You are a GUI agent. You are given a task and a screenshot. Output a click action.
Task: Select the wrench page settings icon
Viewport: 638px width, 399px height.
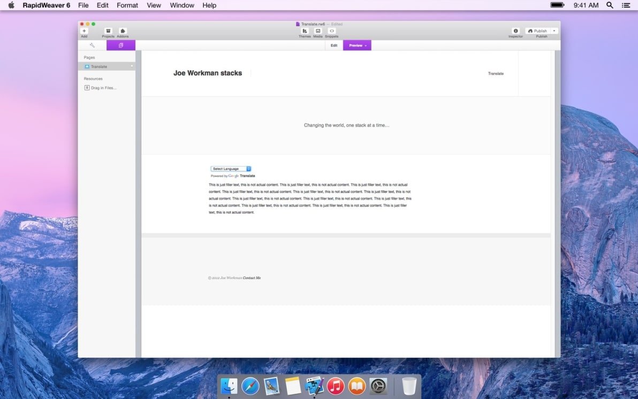(92, 45)
